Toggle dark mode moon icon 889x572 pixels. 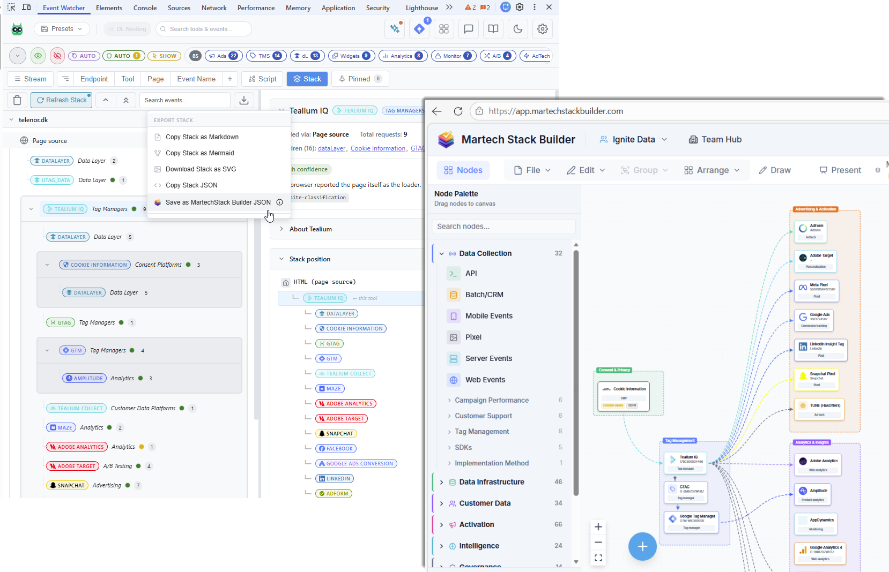(518, 29)
